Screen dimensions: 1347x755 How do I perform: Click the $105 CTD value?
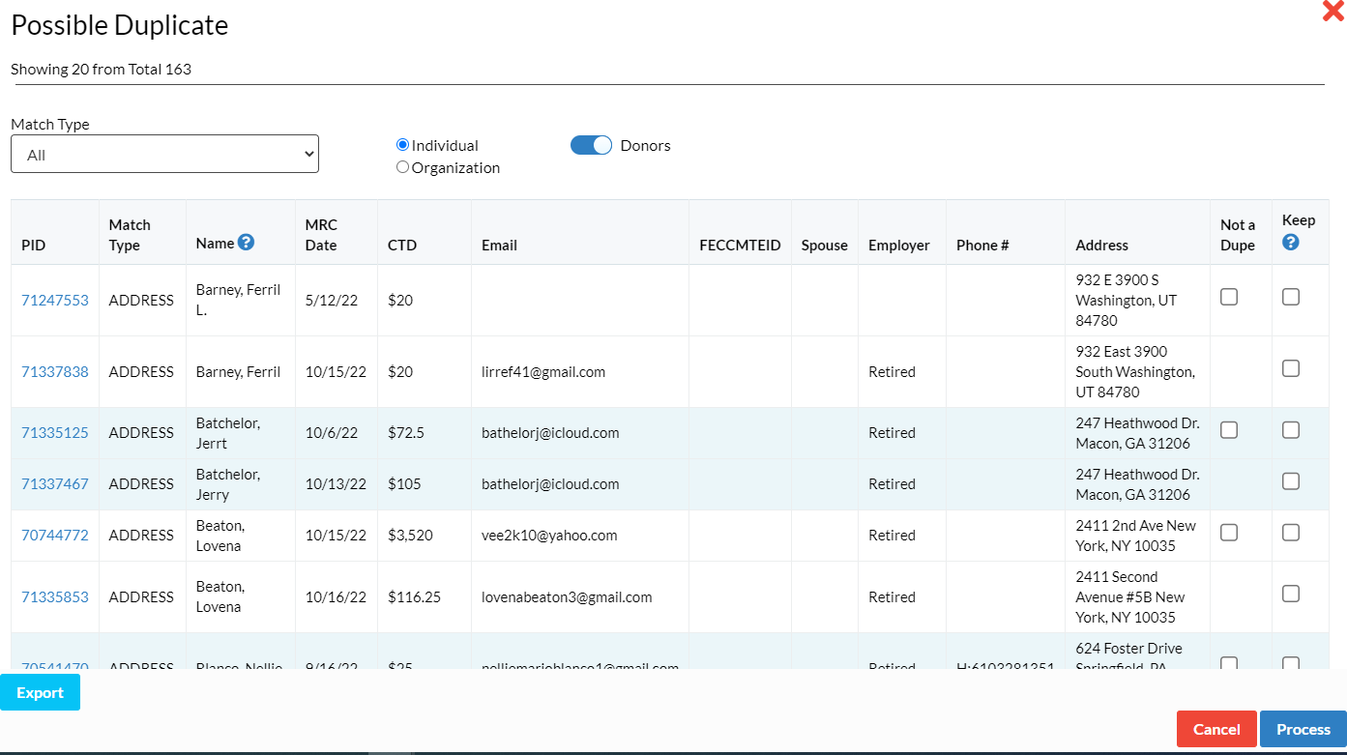tap(404, 483)
